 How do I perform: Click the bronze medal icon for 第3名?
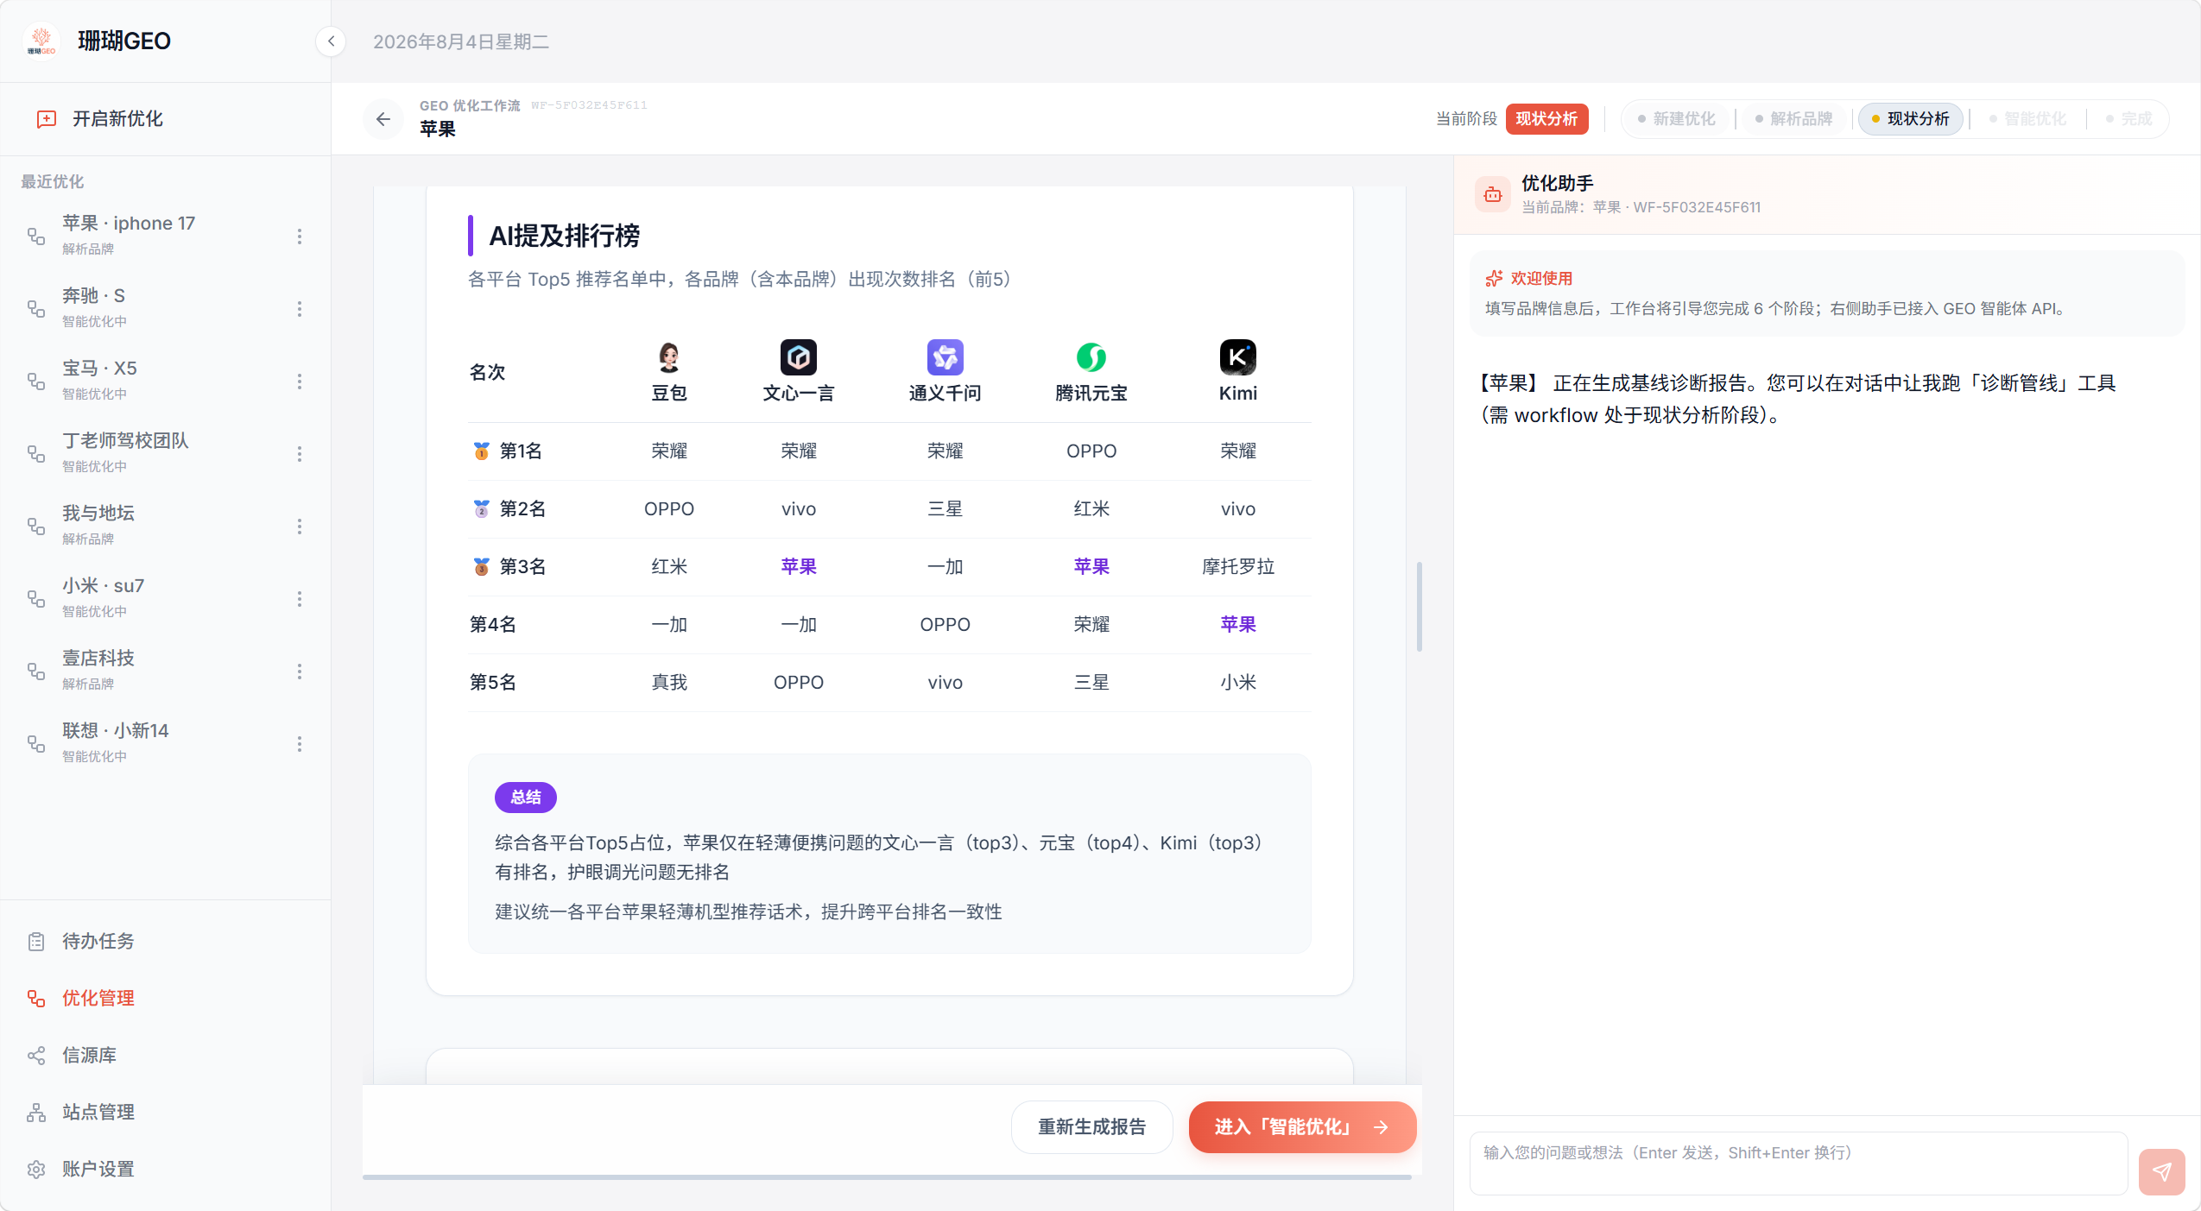click(482, 566)
